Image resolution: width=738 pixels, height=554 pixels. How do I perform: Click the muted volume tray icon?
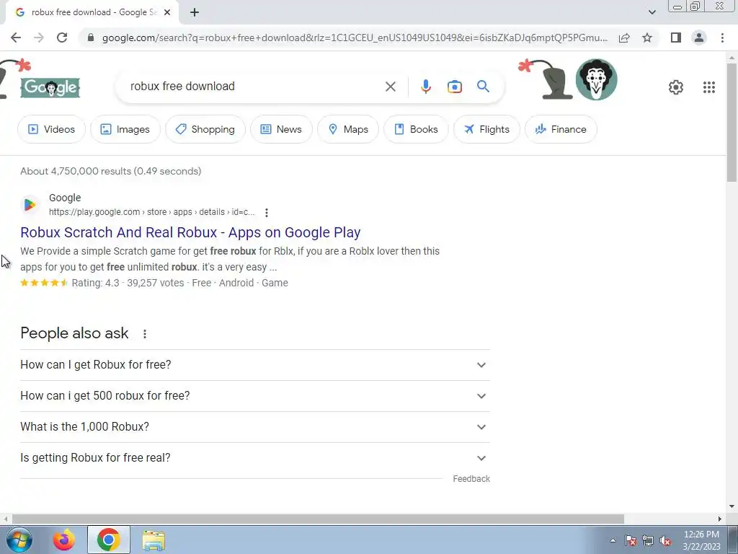(x=665, y=541)
